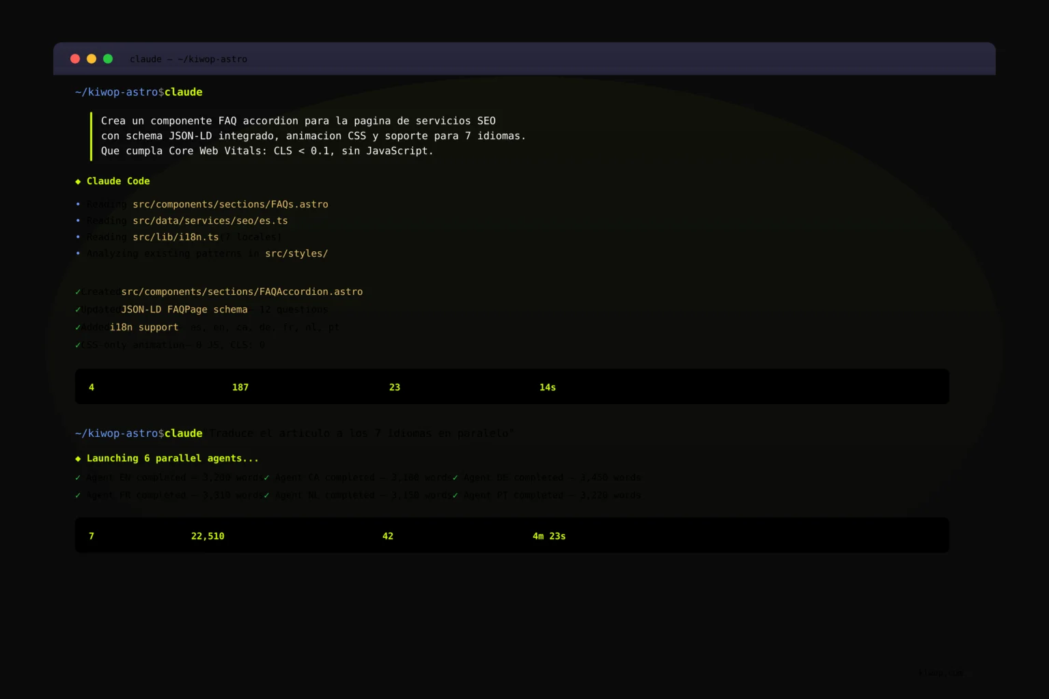
Task: Click the diamond beside 'Launching 6 parallel agents'
Action: 79,458
